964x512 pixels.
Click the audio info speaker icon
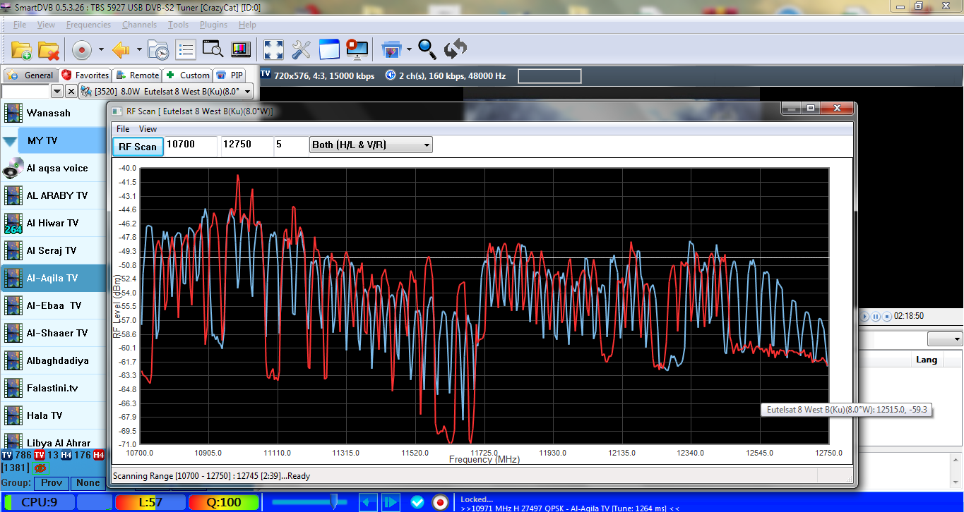pos(391,75)
